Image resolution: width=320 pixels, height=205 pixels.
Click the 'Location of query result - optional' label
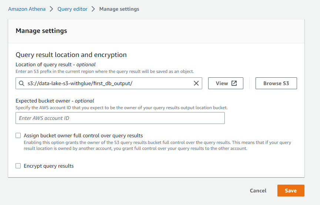[56, 64]
